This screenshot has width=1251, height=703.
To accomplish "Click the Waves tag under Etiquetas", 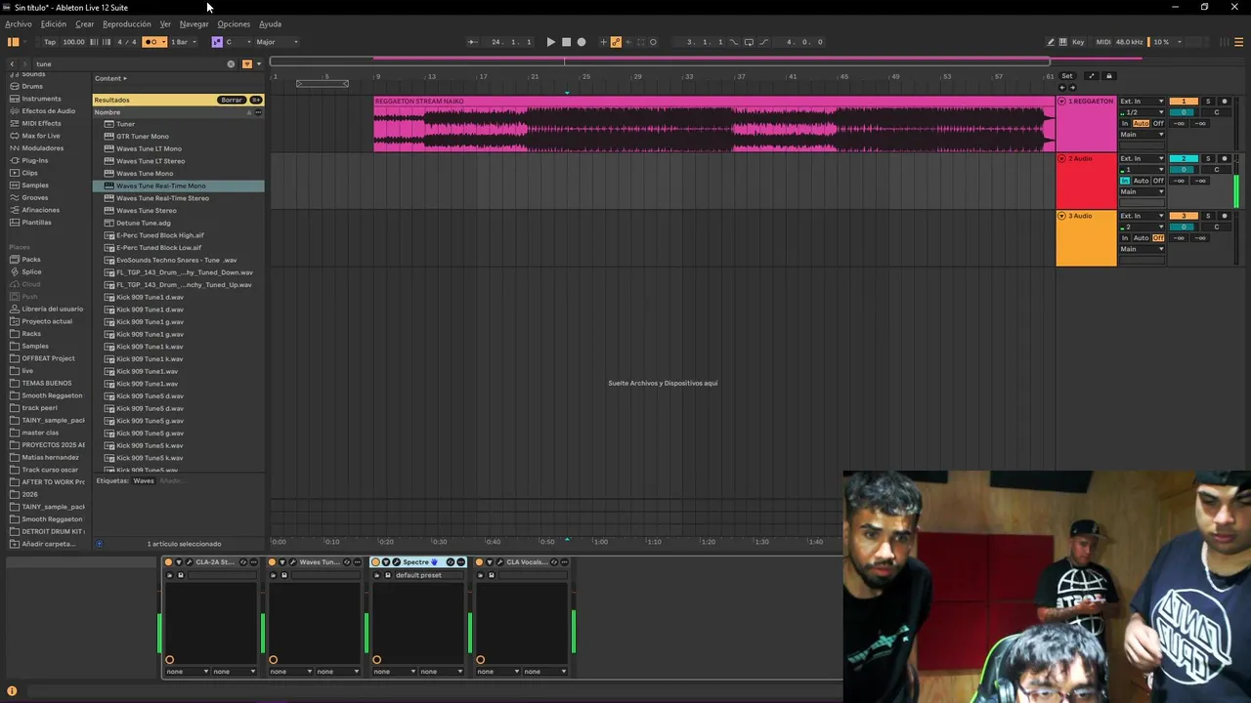I will click(x=144, y=481).
